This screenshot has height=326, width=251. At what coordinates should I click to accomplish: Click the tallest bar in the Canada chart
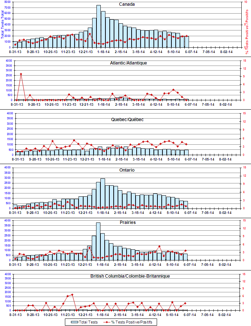tap(99, 27)
